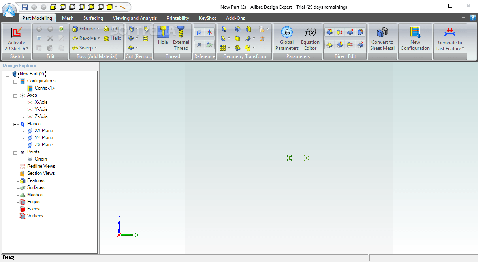Screen dimensions: 478x262
Task: Open the Generate to Last Feature dropdown arrow
Action: (x=463, y=49)
